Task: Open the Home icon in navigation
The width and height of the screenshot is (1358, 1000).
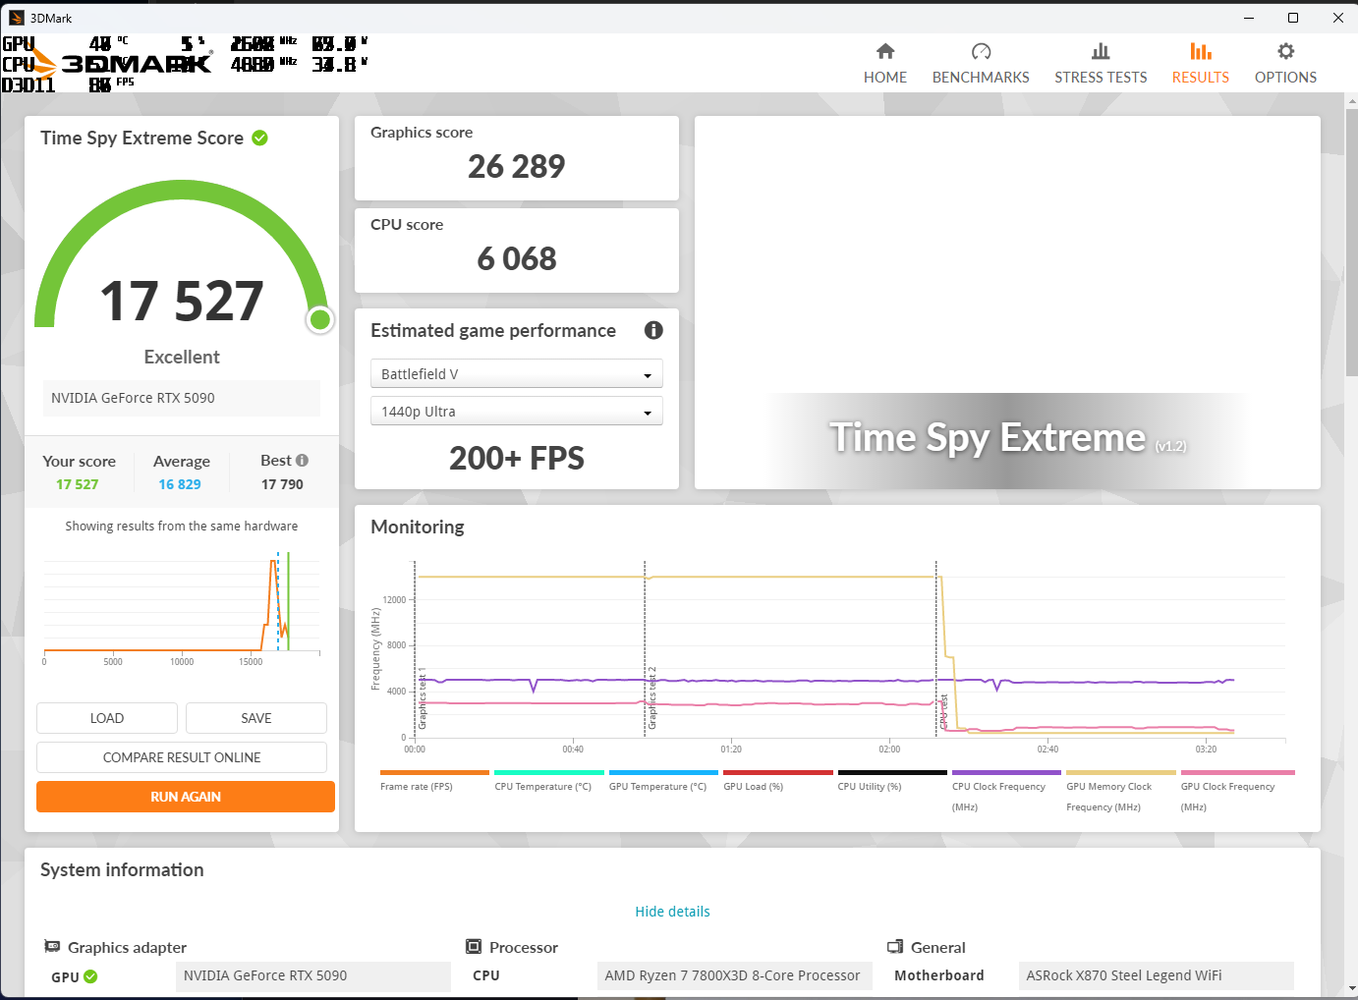Action: coord(885,52)
